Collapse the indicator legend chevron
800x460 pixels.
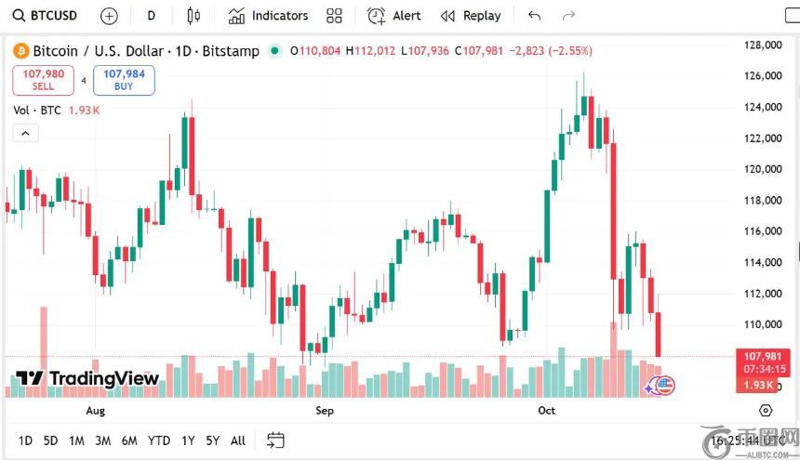pos(25,134)
